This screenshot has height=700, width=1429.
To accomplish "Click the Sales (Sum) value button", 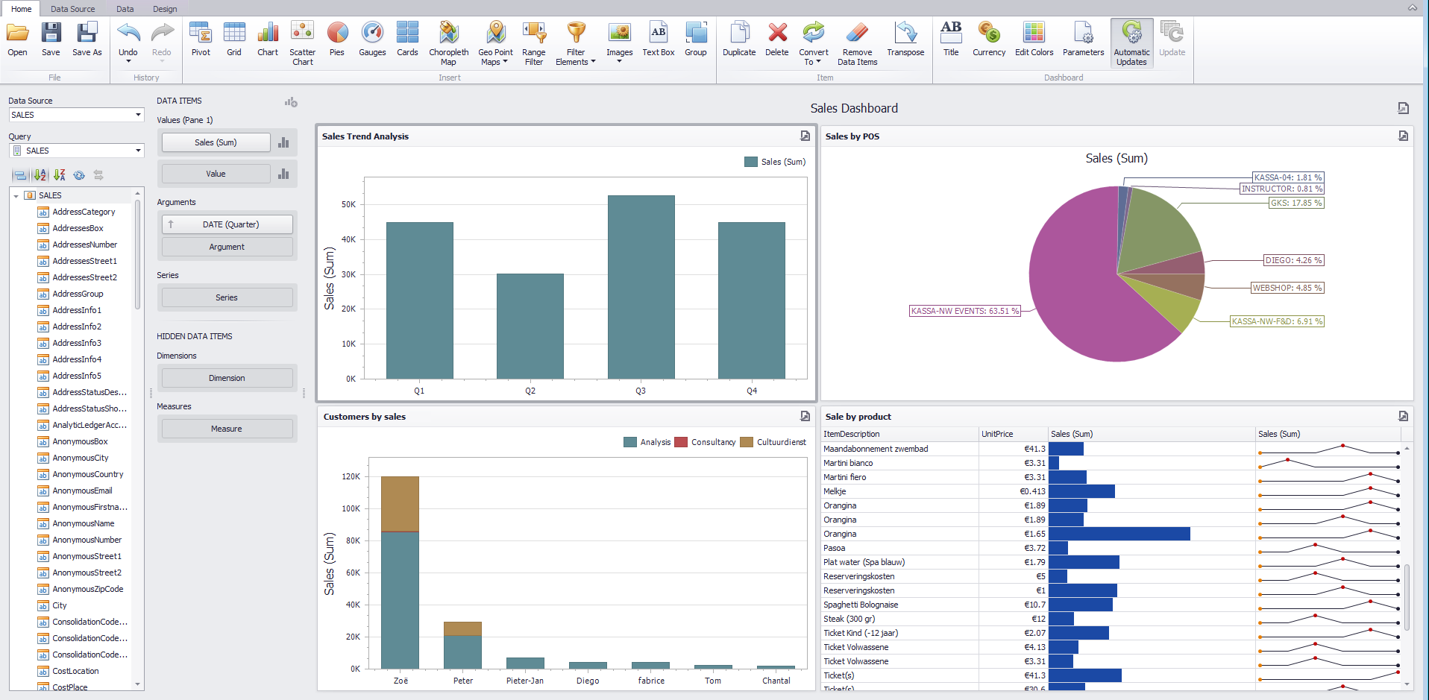I will [216, 142].
